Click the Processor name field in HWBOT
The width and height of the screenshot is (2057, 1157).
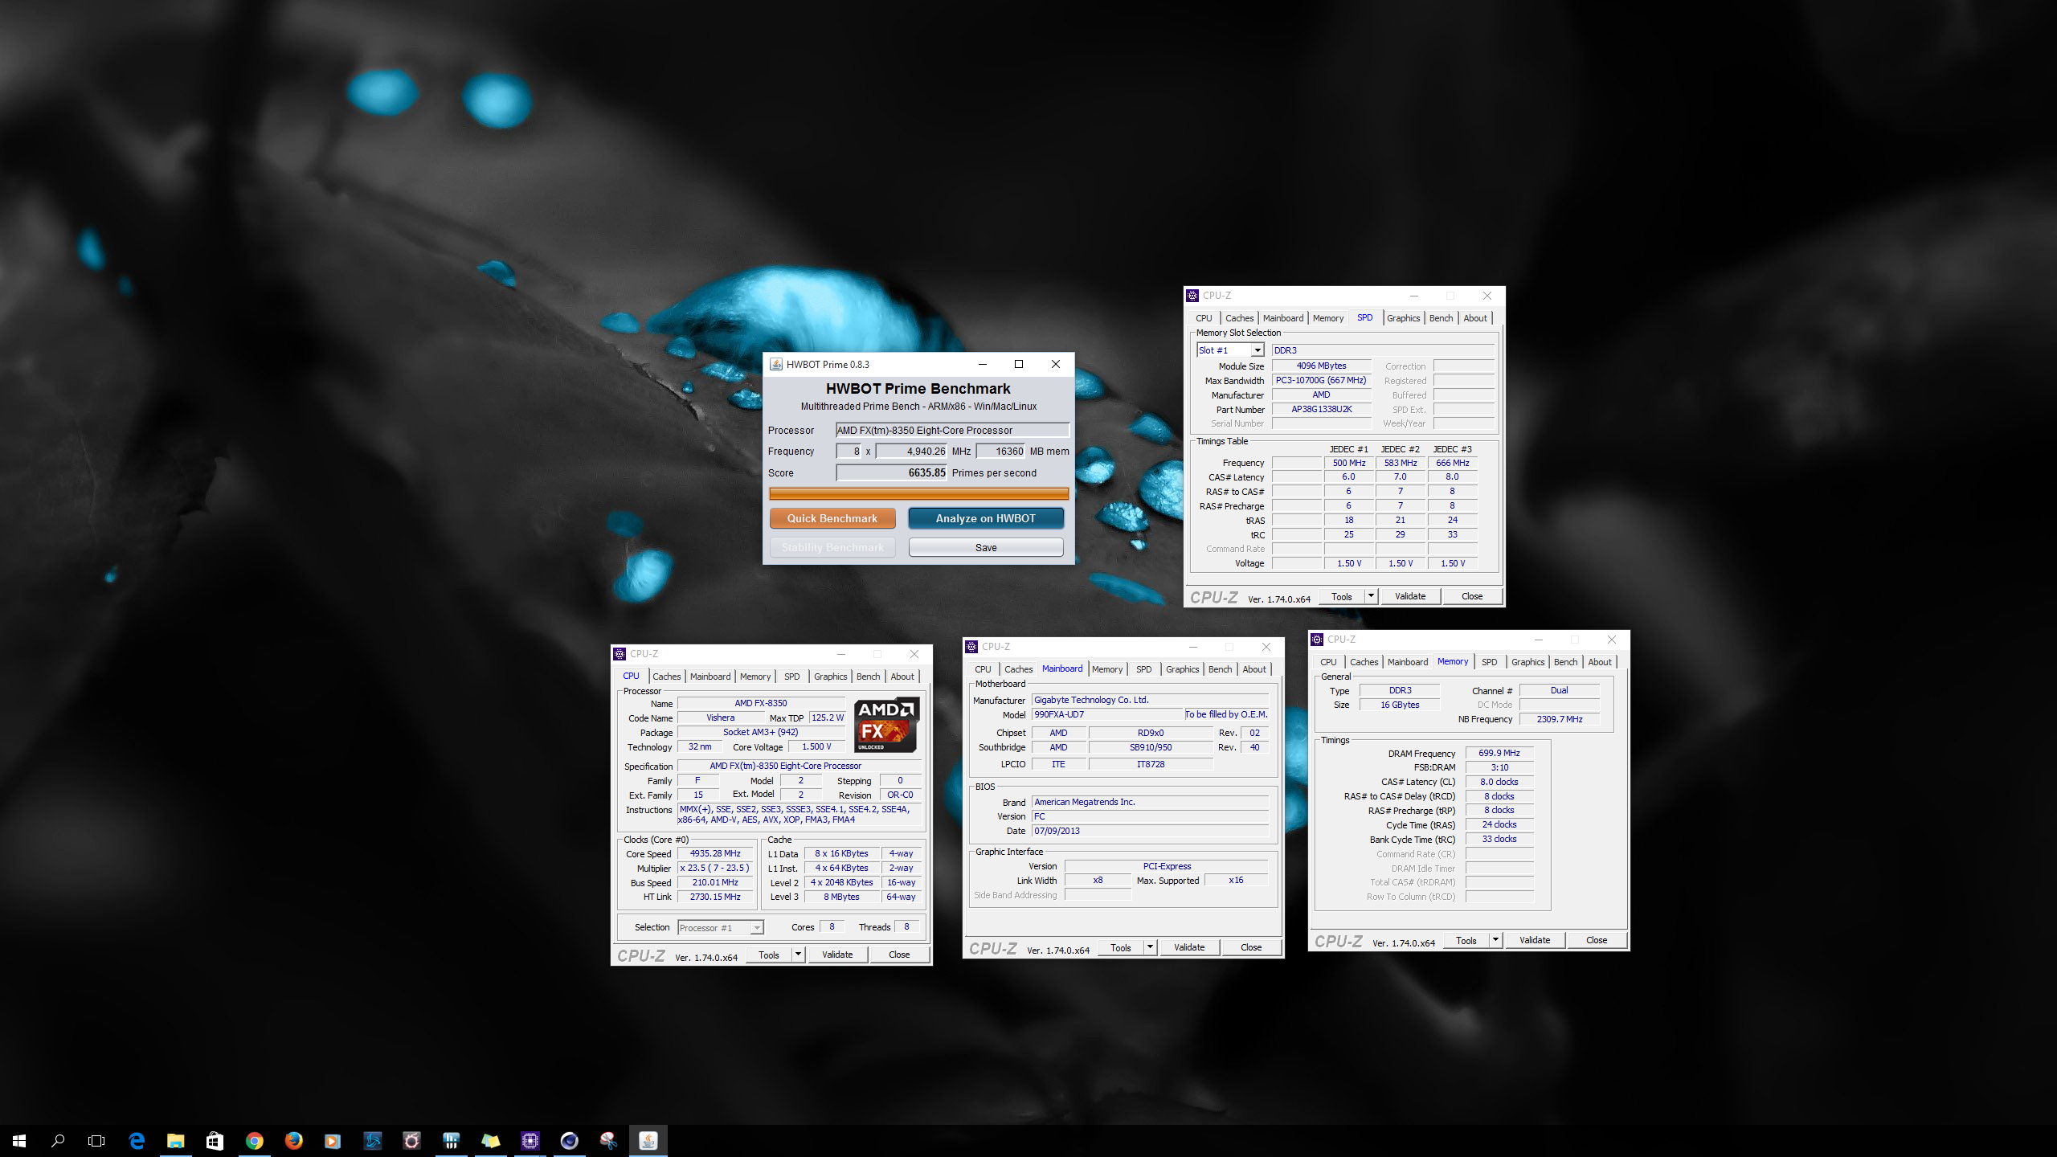952,430
